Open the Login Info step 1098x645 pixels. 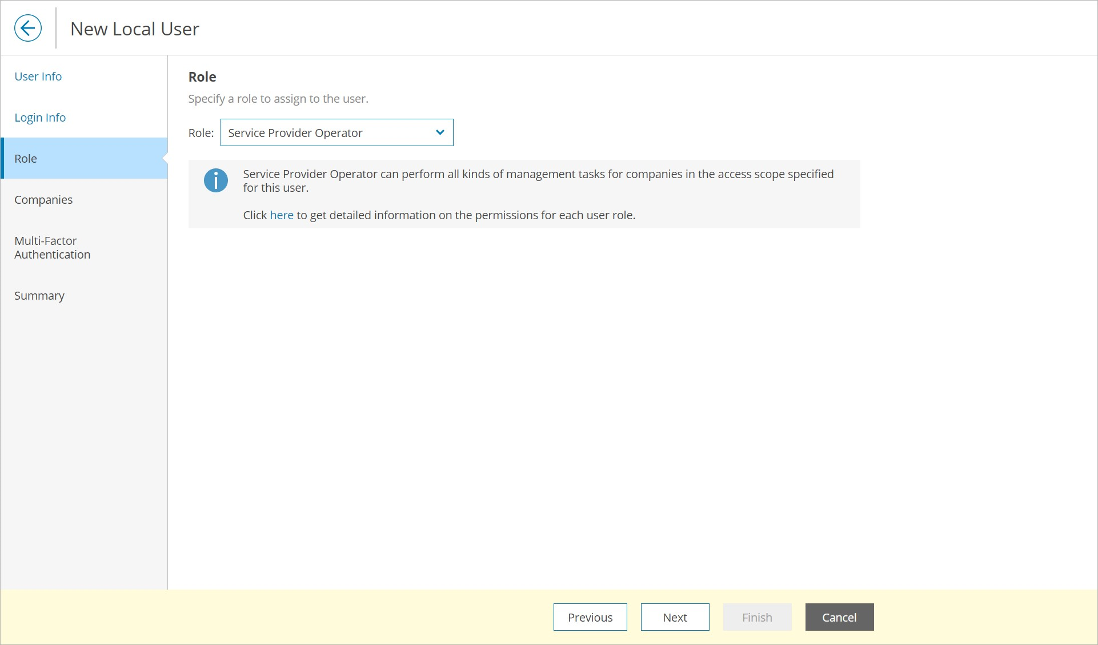pyautogui.click(x=40, y=118)
